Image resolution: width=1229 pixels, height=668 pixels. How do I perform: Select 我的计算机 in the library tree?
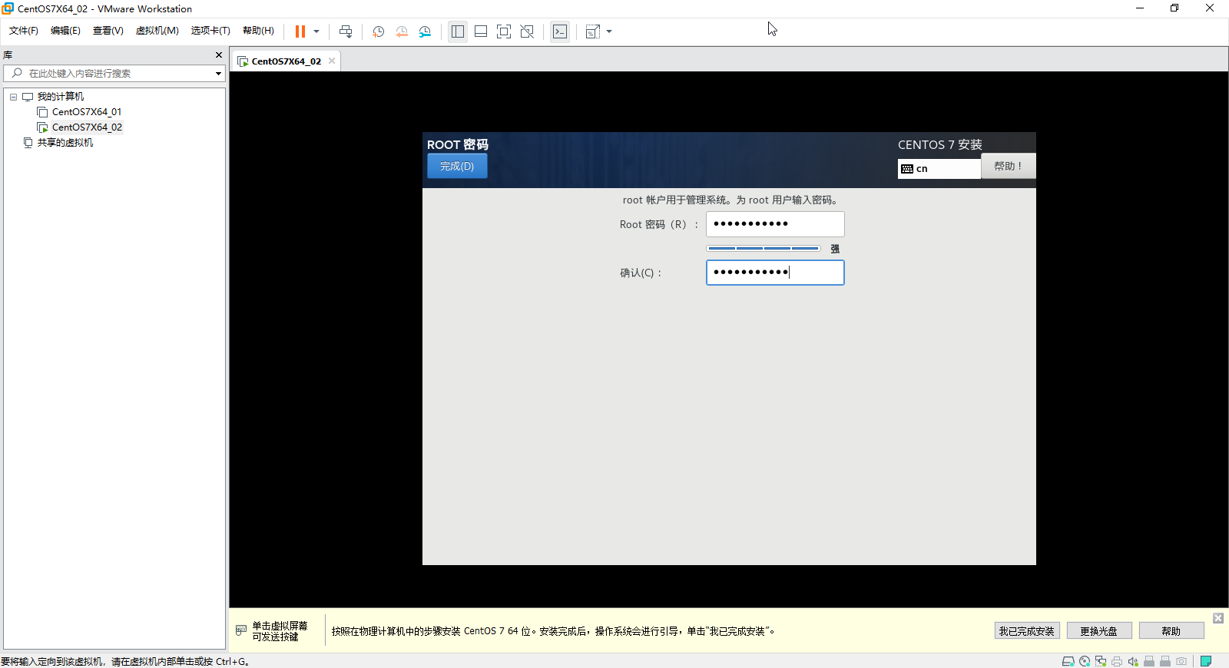point(61,97)
